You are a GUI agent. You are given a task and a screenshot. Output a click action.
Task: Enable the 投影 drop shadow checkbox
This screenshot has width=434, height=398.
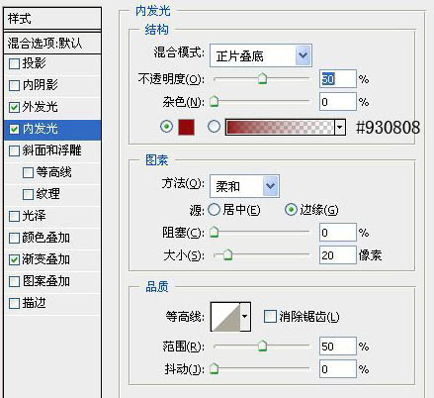(14, 63)
